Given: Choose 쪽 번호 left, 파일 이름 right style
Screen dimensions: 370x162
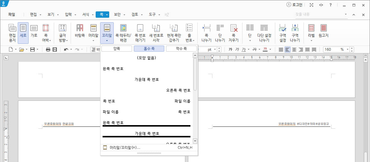Looking at the screenshot, I should (146, 101).
